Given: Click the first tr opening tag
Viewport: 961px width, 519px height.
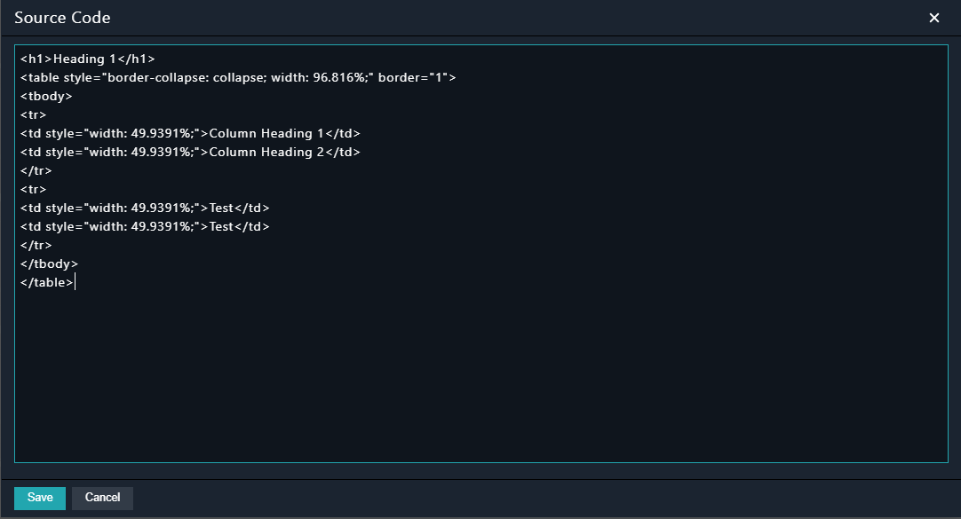Looking at the screenshot, I should pos(33,114).
